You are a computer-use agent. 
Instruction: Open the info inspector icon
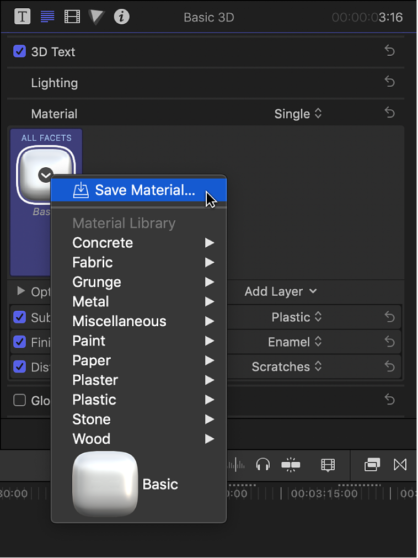pos(121,17)
